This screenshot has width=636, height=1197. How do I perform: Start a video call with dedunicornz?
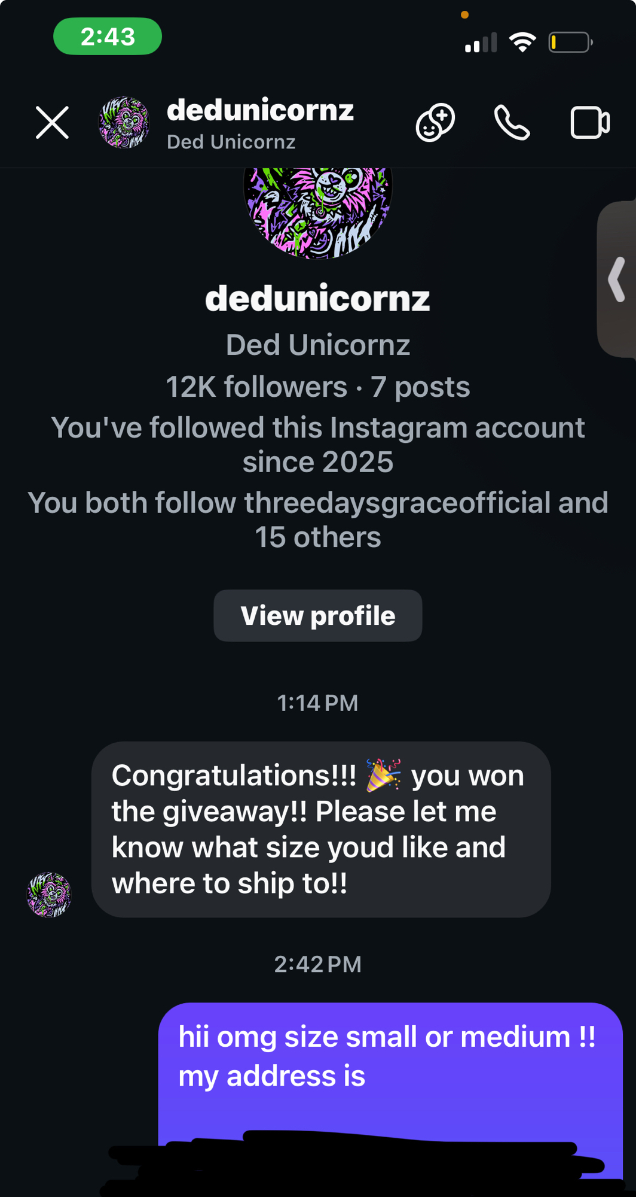589,123
